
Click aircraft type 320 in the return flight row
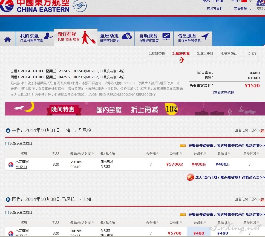tap(56, 233)
